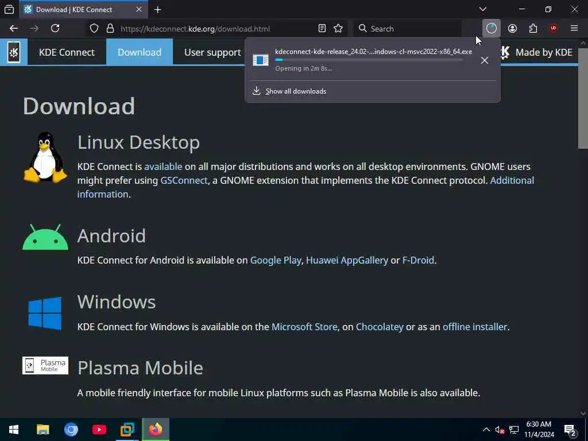588x441 pixels.
Task: Select the Download navigation item
Action: (x=140, y=52)
